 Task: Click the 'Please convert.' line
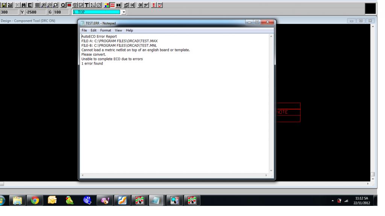coord(94,54)
